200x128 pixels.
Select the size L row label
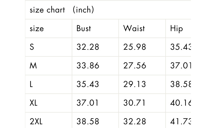click(x=31, y=84)
